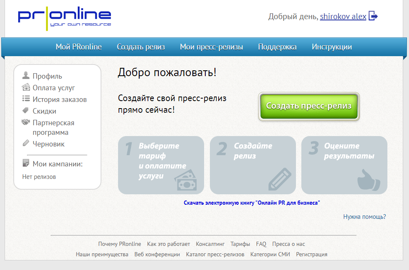Open the FAQ footer link
This screenshot has height=270, width=409.
pyautogui.click(x=261, y=244)
